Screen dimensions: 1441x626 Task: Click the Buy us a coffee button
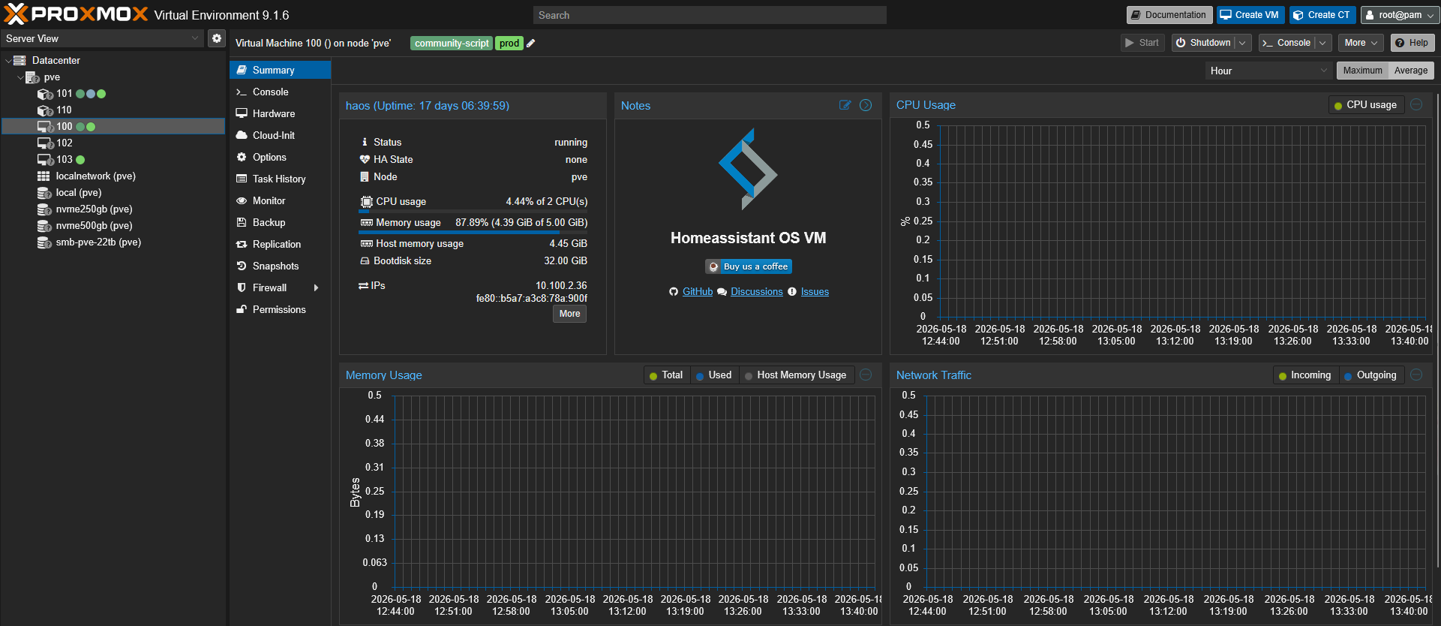[x=749, y=266]
